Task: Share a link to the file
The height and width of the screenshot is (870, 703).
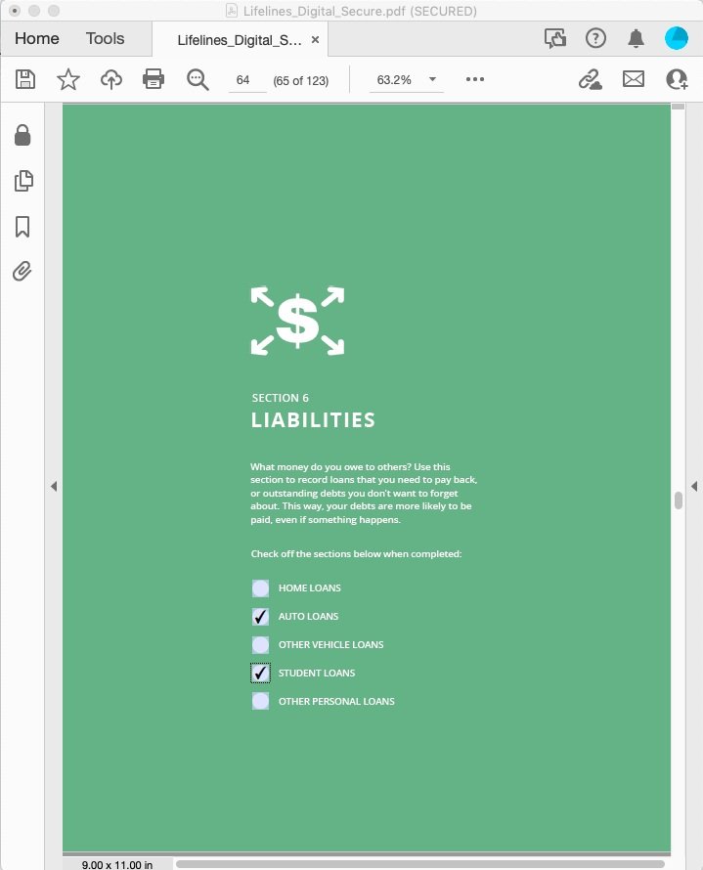Action: (x=591, y=79)
